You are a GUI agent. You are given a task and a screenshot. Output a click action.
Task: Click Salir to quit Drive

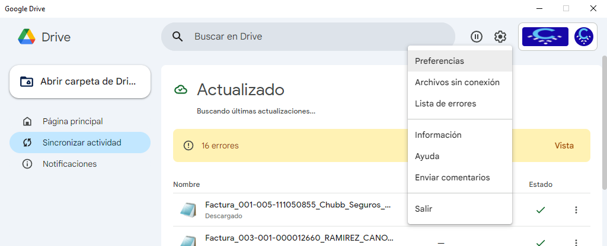click(424, 209)
